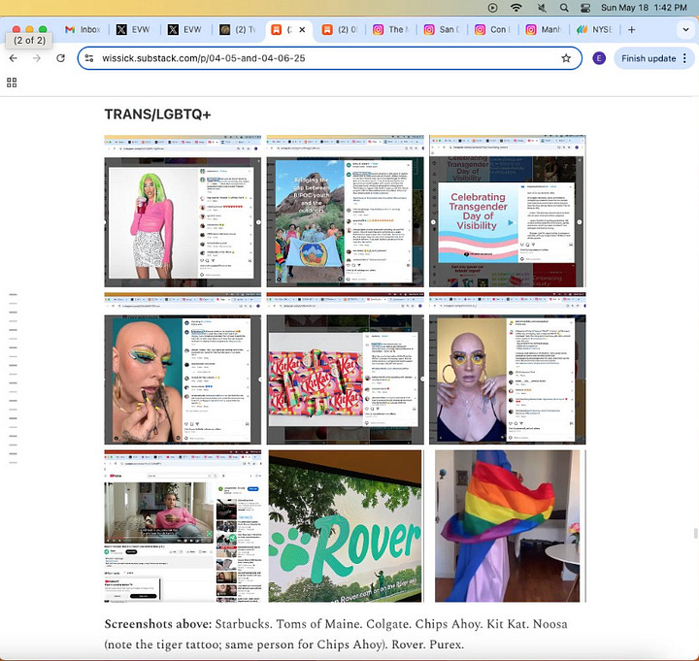The image size is (699, 661).
Task: Open the purple E profile avatar
Action: tap(599, 58)
